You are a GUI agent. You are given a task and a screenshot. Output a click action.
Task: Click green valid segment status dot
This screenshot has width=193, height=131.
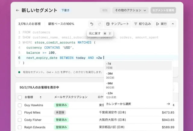pyautogui.click(x=19, y=72)
